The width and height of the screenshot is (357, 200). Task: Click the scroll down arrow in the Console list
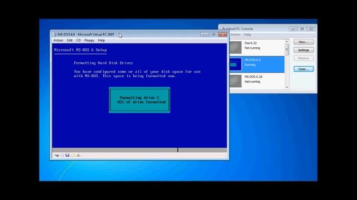(x=287, y=87)
